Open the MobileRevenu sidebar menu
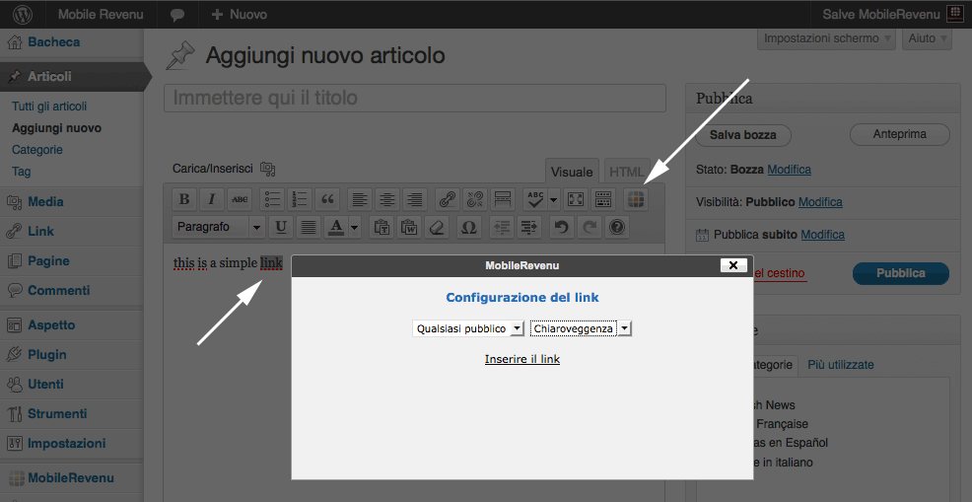This screenshot has height=502, width=972. pyautogui.click(x=72, y=477)
